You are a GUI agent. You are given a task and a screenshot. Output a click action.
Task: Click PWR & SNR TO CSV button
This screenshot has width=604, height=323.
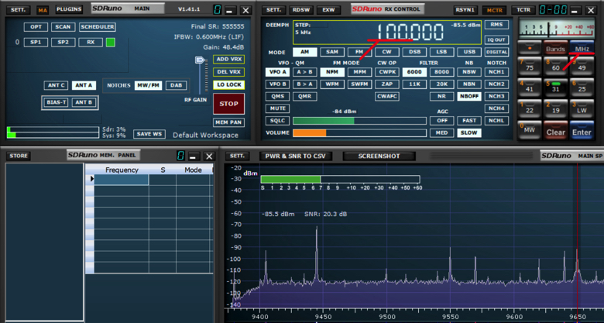[x=296, y=156]
